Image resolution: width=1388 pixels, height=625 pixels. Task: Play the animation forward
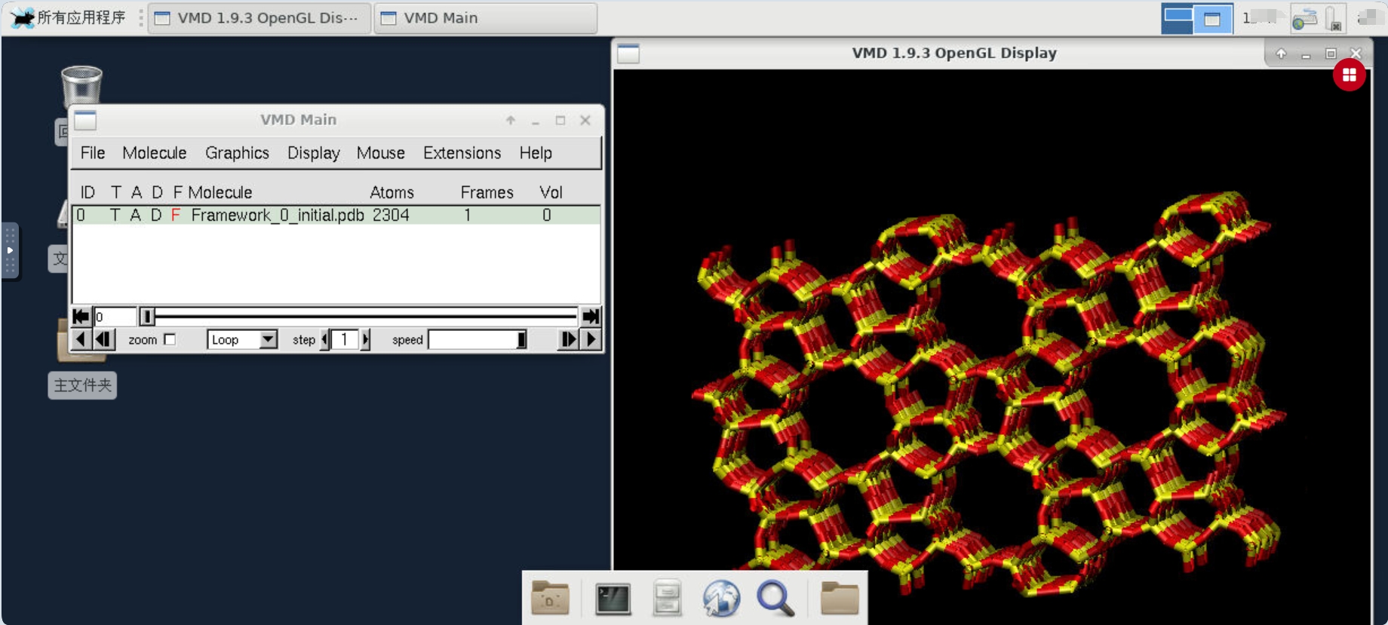tap(591, 340)
